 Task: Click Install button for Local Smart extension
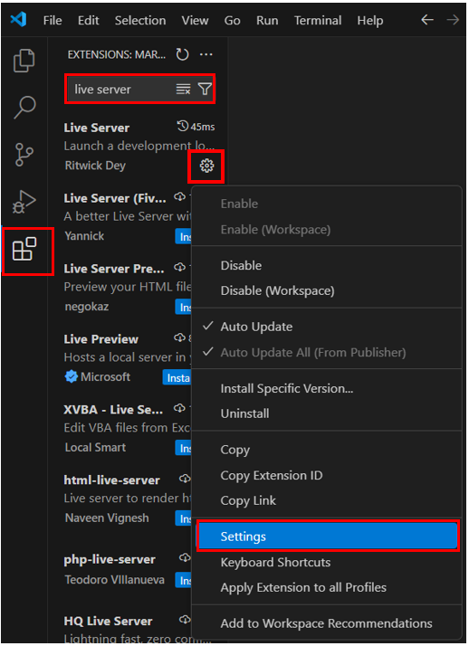[x=184, y=448]
